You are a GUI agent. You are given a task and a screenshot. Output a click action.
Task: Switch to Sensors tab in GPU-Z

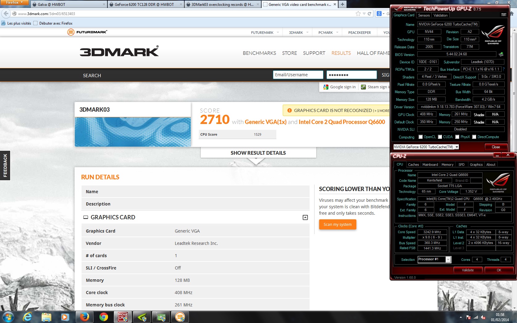pos(424,15)
